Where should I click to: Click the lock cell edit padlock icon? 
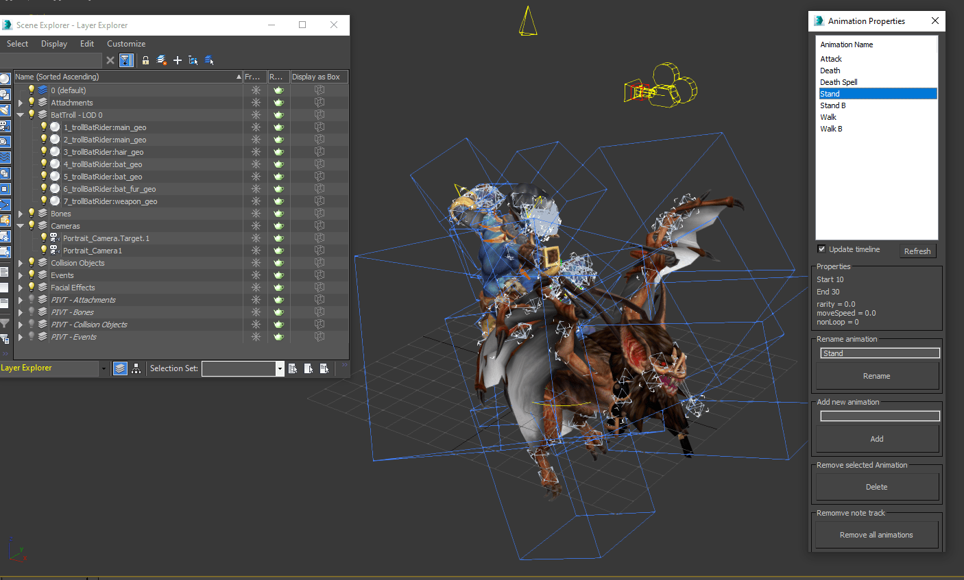coord(145,60)
